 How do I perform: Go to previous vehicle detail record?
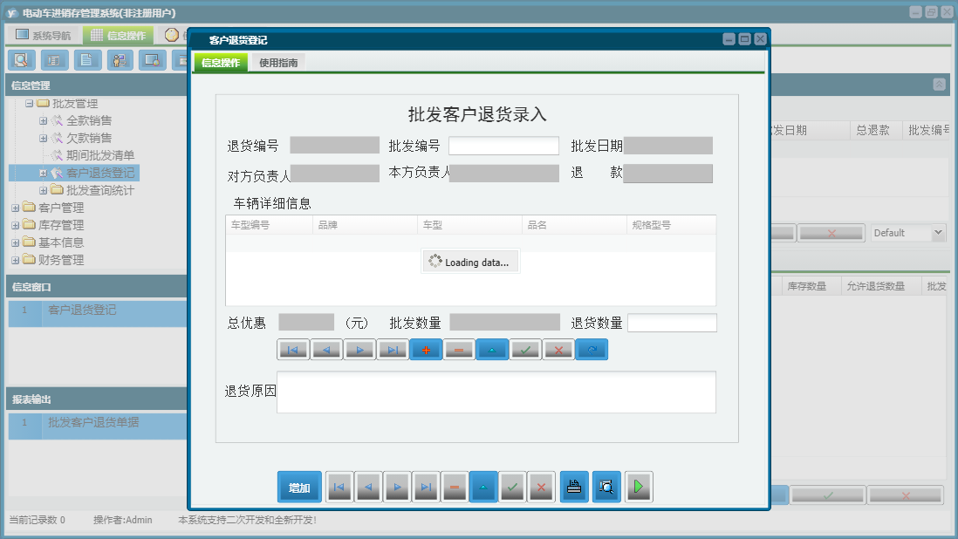tap(326, 350)
